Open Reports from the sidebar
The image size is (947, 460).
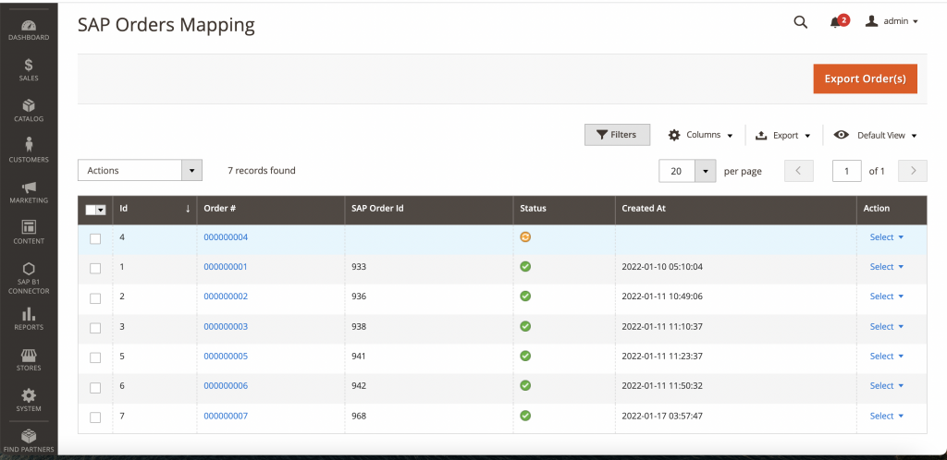click(29, 318)
